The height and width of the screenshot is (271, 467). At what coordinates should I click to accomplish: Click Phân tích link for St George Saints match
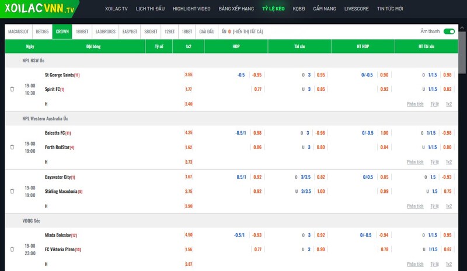[x=415, y=104]
